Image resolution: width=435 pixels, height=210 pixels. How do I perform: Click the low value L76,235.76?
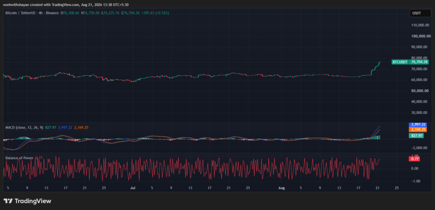click(x=110, y=13)
